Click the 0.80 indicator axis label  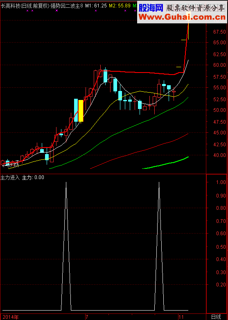point(221,208)
